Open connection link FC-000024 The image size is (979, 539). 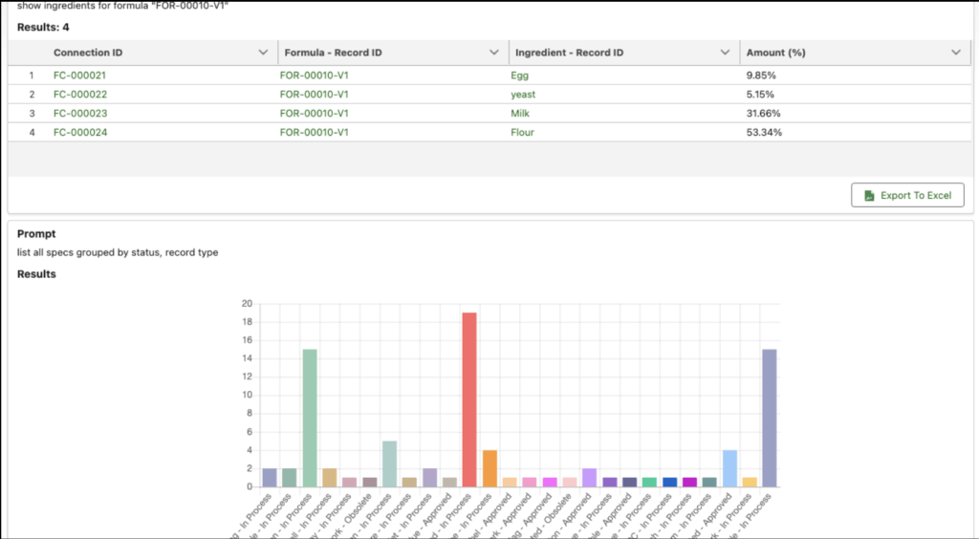[x=80, y=132]
